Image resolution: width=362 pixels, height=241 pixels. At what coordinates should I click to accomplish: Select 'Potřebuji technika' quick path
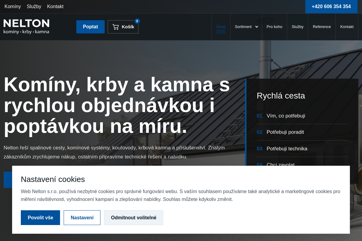(x=302, y=149)
